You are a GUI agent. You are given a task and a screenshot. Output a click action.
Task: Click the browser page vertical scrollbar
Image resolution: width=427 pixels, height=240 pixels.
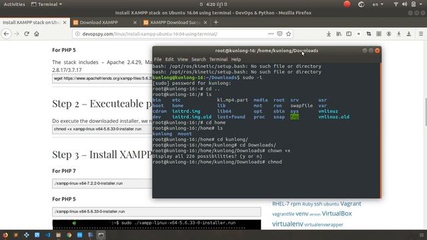[426, 111]
